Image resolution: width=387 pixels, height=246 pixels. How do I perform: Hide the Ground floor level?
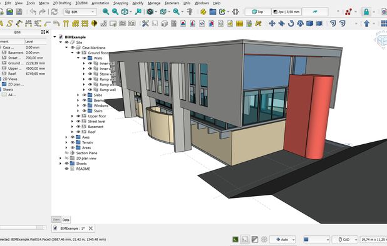[78, 53]
